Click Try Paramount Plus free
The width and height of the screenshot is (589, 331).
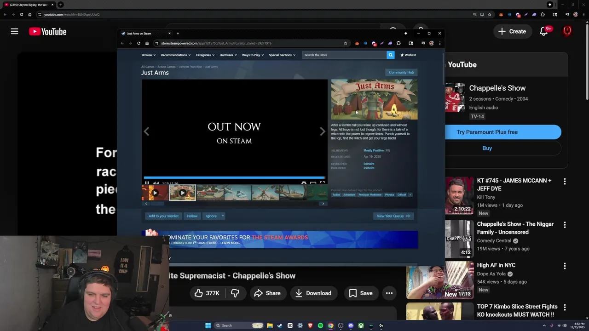coord(503,132)
